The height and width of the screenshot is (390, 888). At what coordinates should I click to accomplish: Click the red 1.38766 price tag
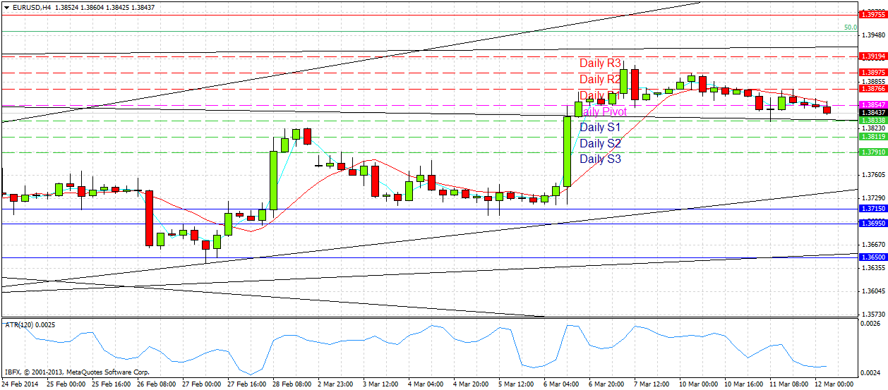[x=872, y=88]
